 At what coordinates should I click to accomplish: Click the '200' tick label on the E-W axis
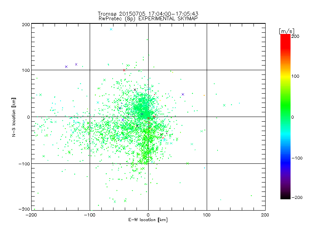[x=265, y=215]
